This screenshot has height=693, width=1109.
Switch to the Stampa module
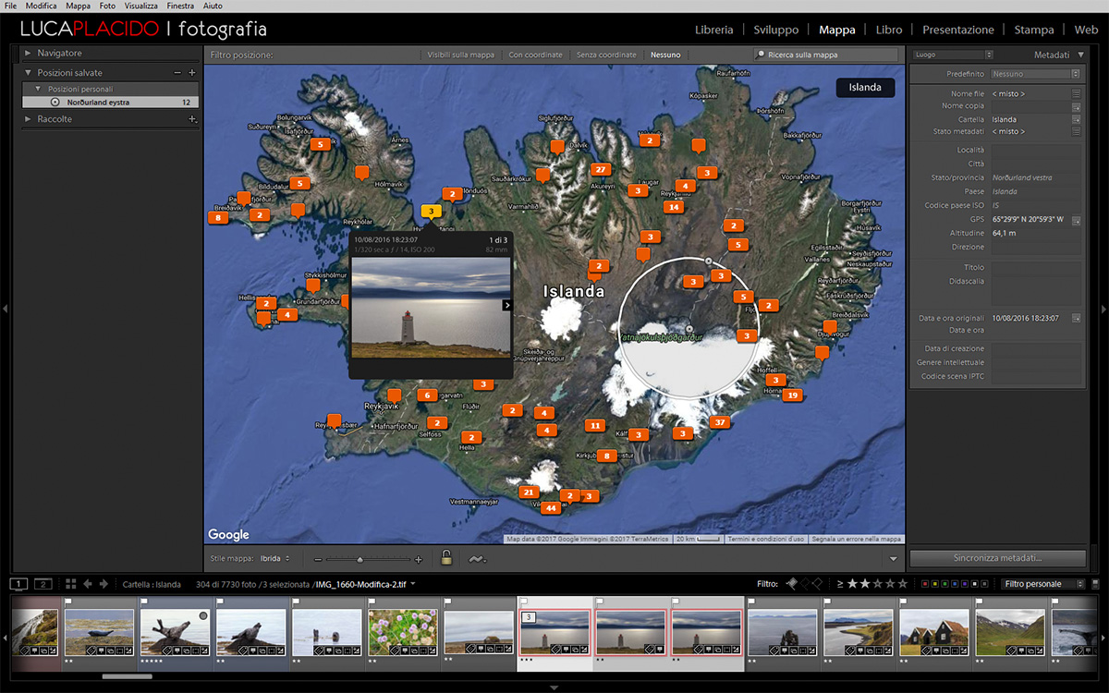(x=1033, y=30)
